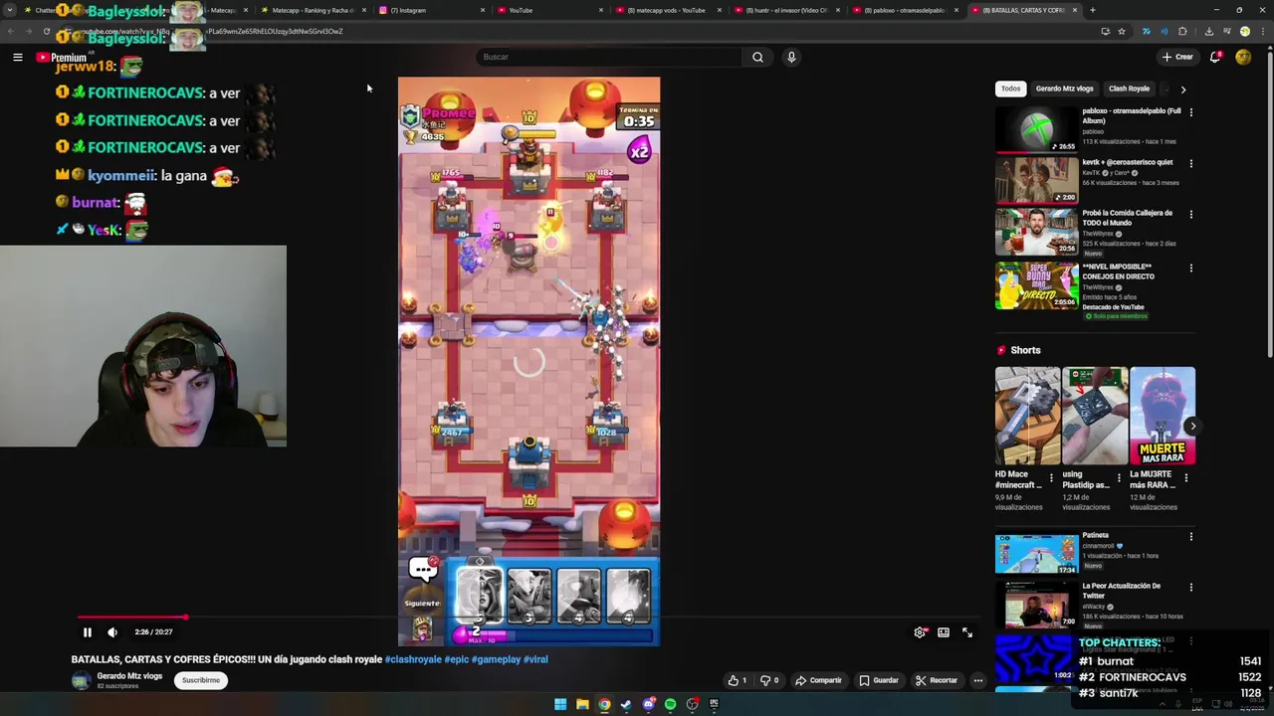
Task: Pause the video with the pause button
Action: tap(87, 632)
